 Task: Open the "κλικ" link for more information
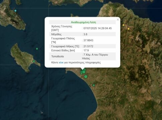click(61, 62)
